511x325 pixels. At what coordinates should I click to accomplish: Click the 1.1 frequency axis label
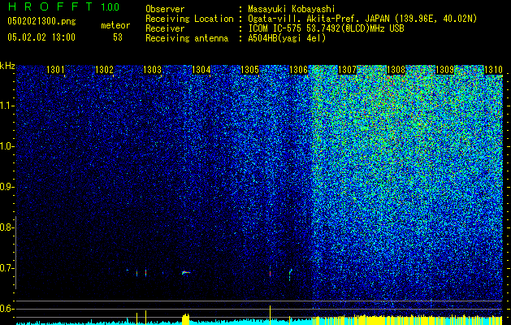tap(7, 106)
